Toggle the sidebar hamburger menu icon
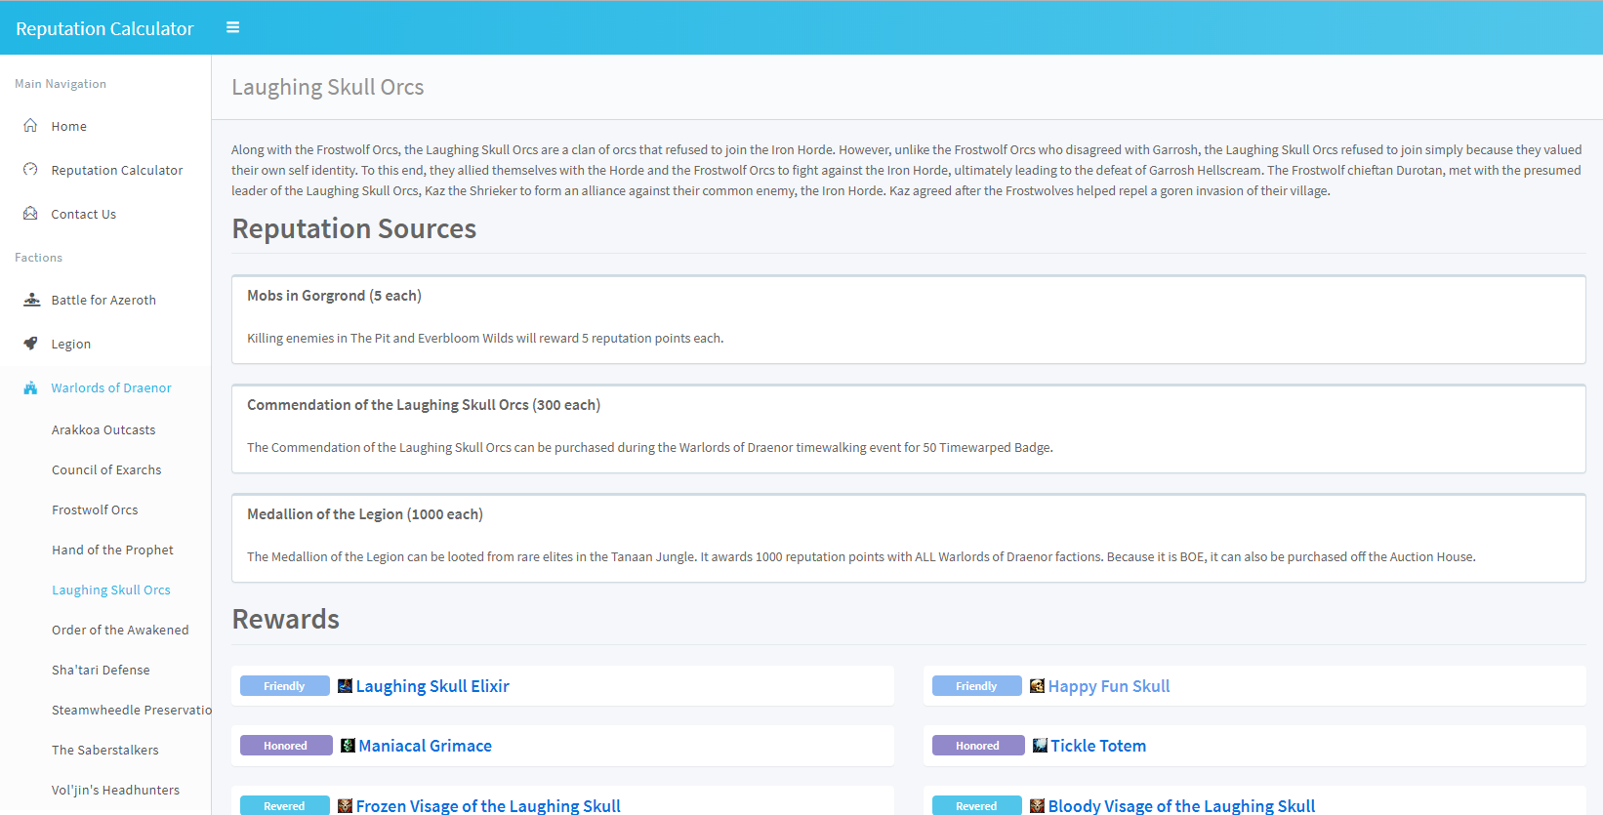This screenshot has height=815, width=1603. pos(232,27)
